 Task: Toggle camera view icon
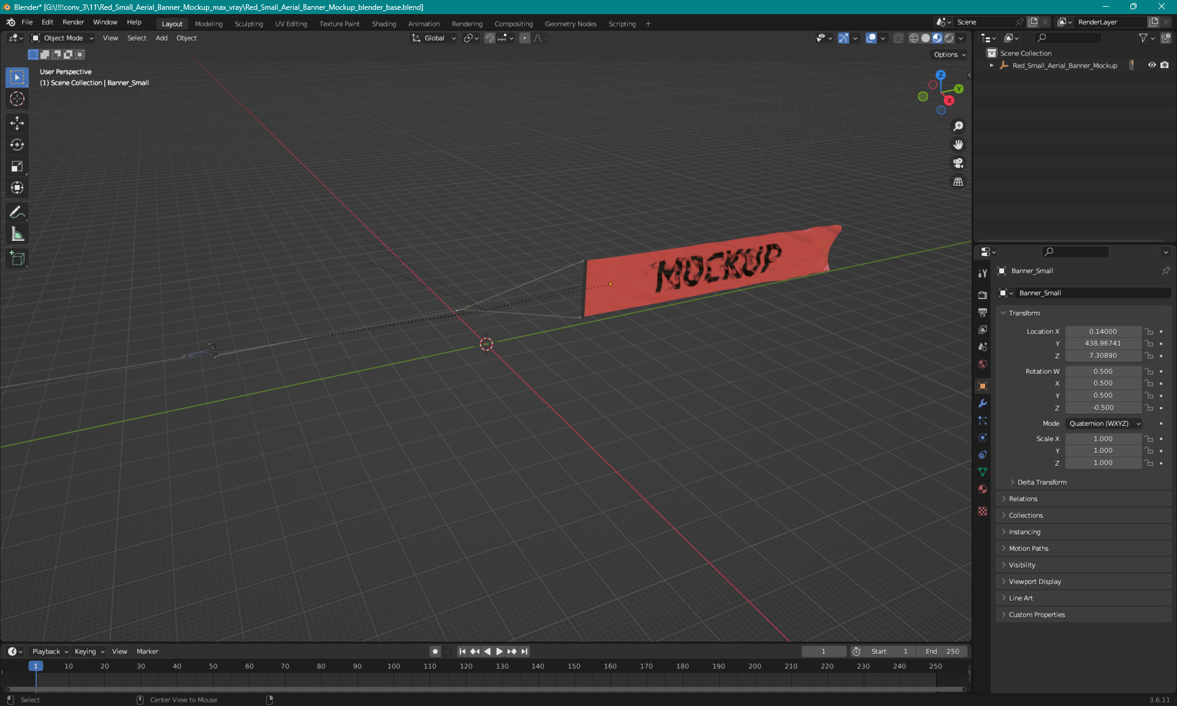[x=958, y=163]
